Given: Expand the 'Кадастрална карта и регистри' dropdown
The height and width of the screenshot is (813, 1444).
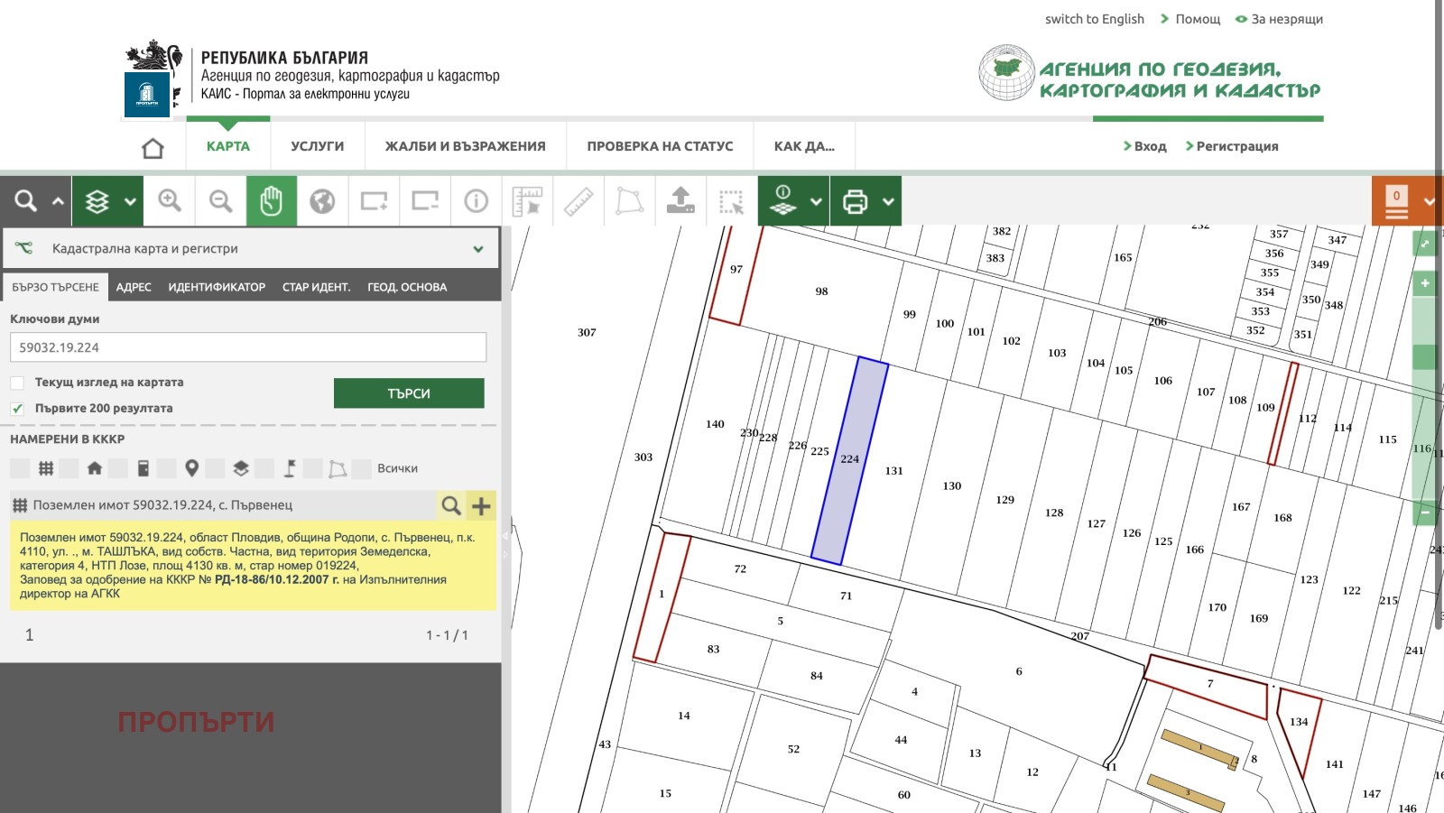Looking at the screenshot, I should coord(477,249).
